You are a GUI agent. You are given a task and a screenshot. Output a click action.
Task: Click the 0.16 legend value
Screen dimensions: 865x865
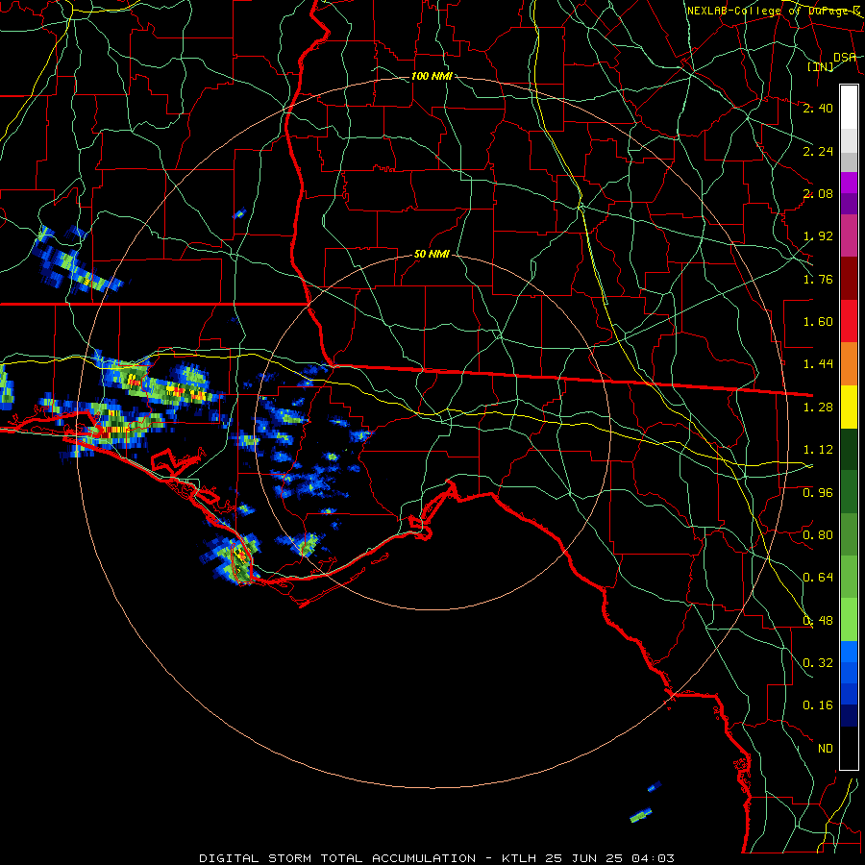pyautogui.click(x=818, y=705)
